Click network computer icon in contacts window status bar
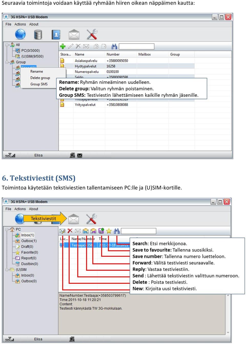246x344 pixels. 73,155
